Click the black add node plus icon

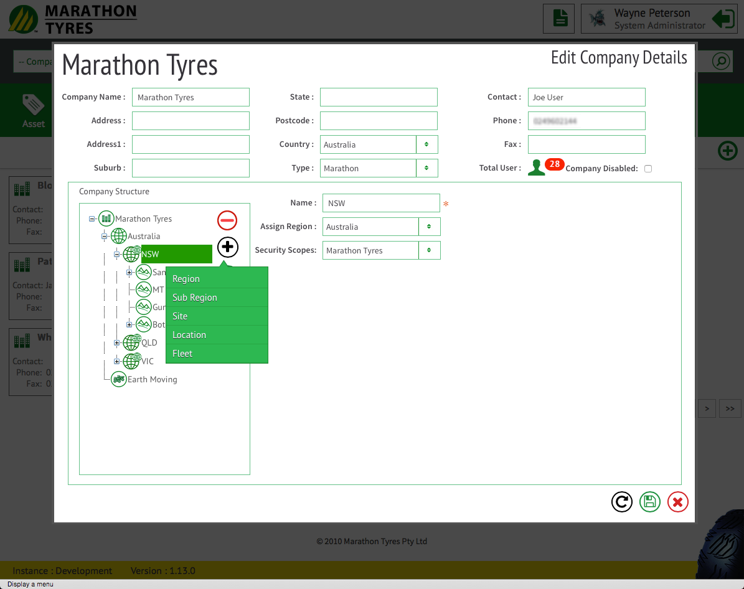[x=228, y=247]
